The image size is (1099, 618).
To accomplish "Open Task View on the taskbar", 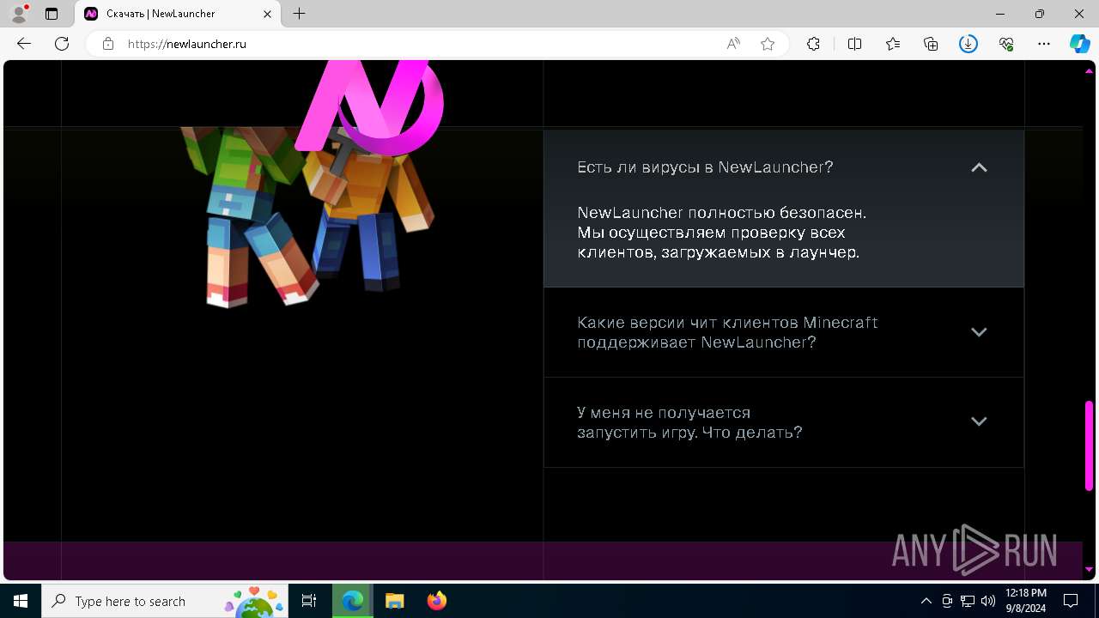I will click(309, 601).
